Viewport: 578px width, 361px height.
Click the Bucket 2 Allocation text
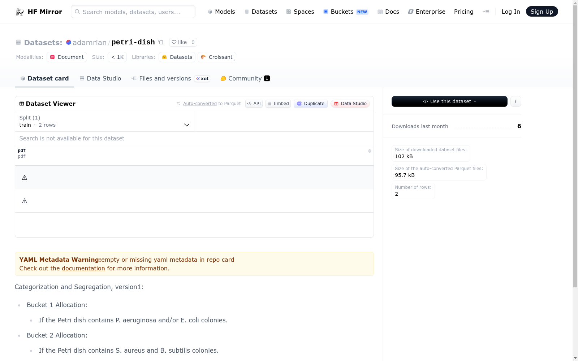click(x=57, y=335)
